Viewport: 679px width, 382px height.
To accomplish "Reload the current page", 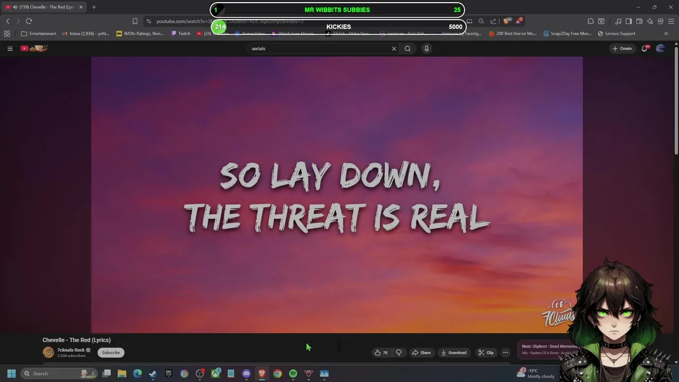I will (29, 21).
